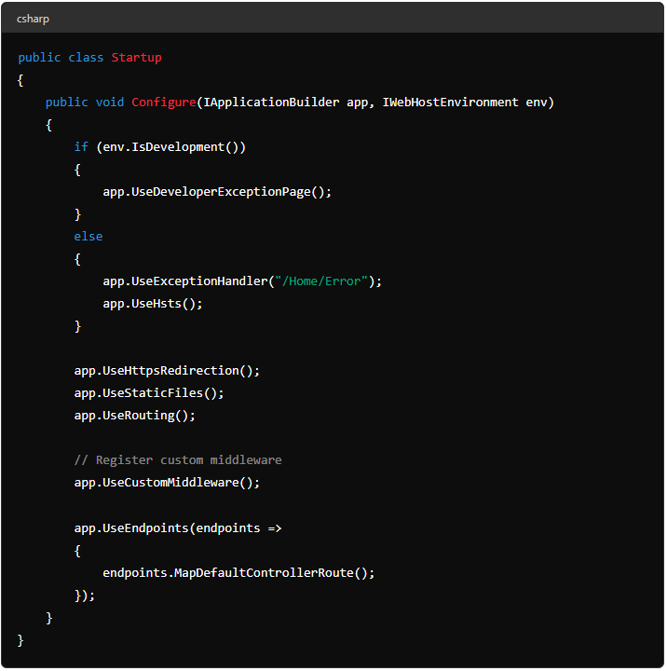Image resolution: width=667 pixels, height=671 pixels.
Task: Click the "/Home/Error" string literal
Action: (x=321, y=281)
